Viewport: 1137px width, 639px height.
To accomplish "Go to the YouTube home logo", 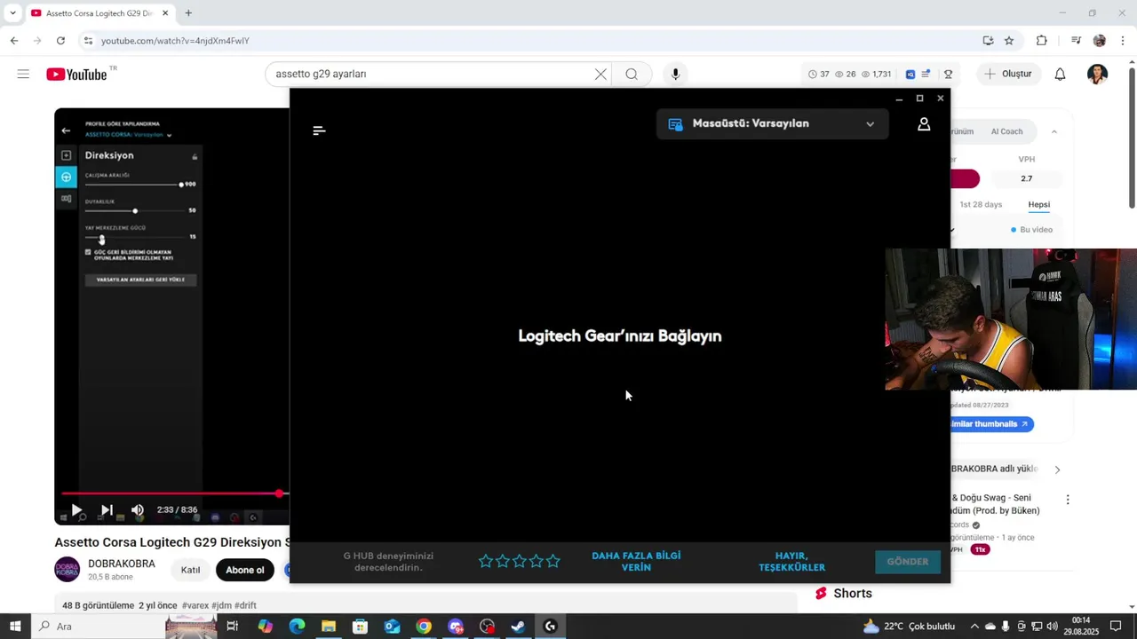I will [x=76, y=75].
